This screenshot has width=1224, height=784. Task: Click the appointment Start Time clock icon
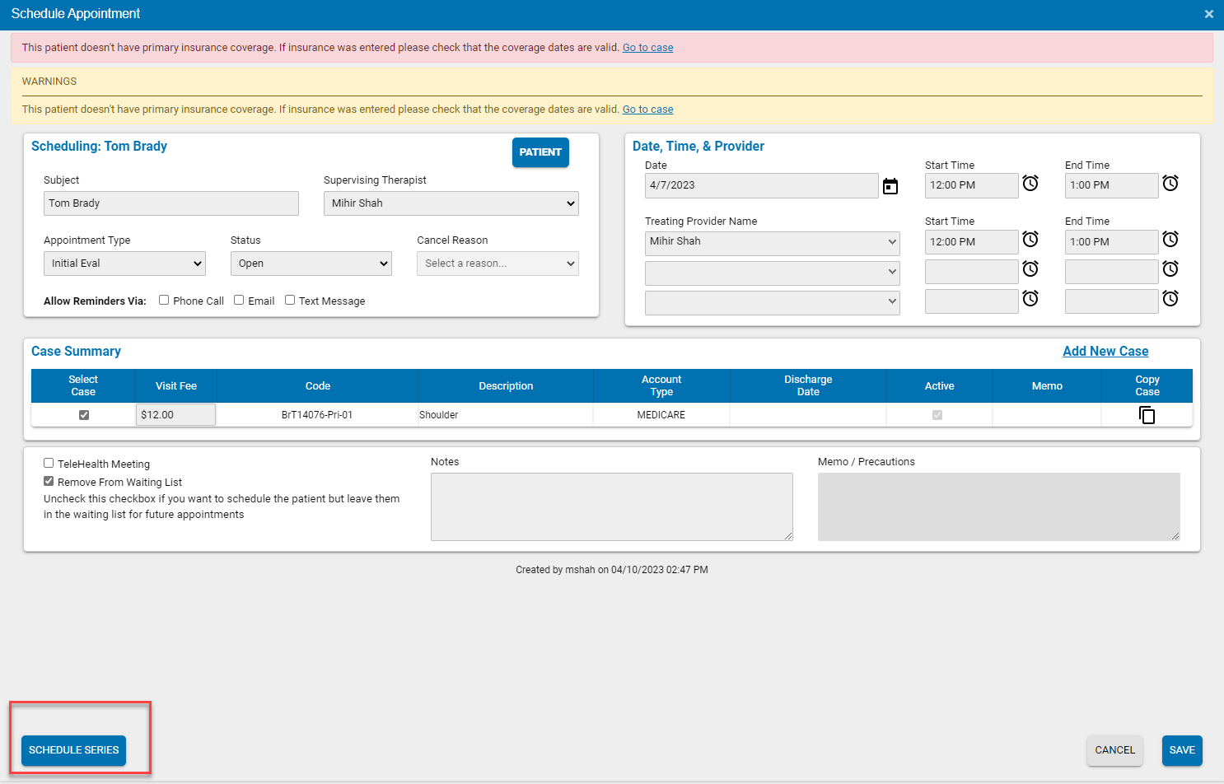pos(1030,183)
